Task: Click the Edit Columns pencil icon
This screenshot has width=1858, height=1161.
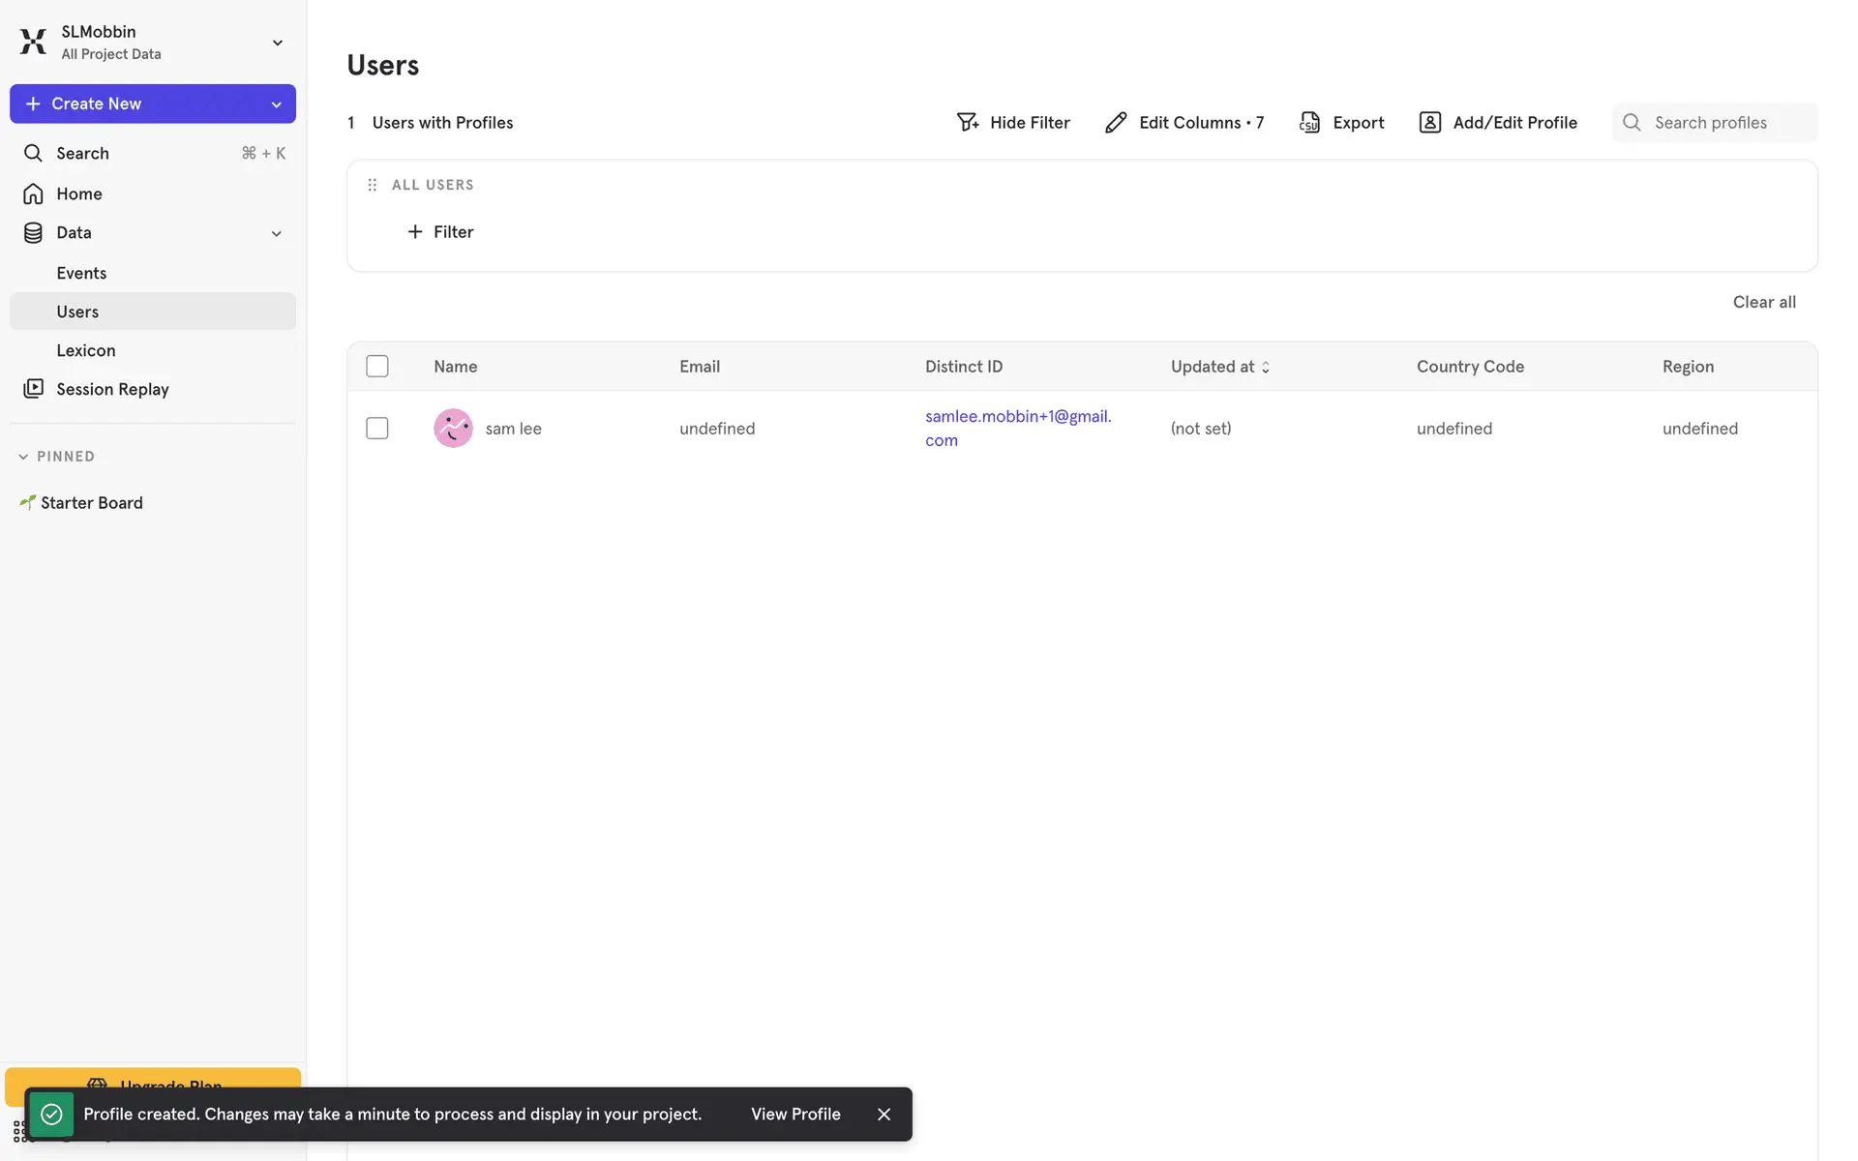Action: click(1116, 122)
